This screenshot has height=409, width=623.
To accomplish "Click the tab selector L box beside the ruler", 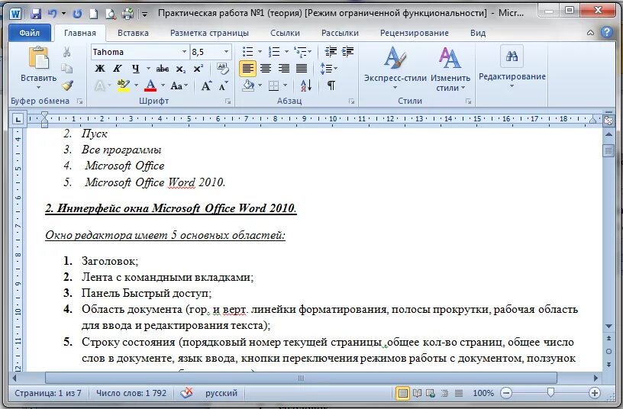I will pos(18,119).
